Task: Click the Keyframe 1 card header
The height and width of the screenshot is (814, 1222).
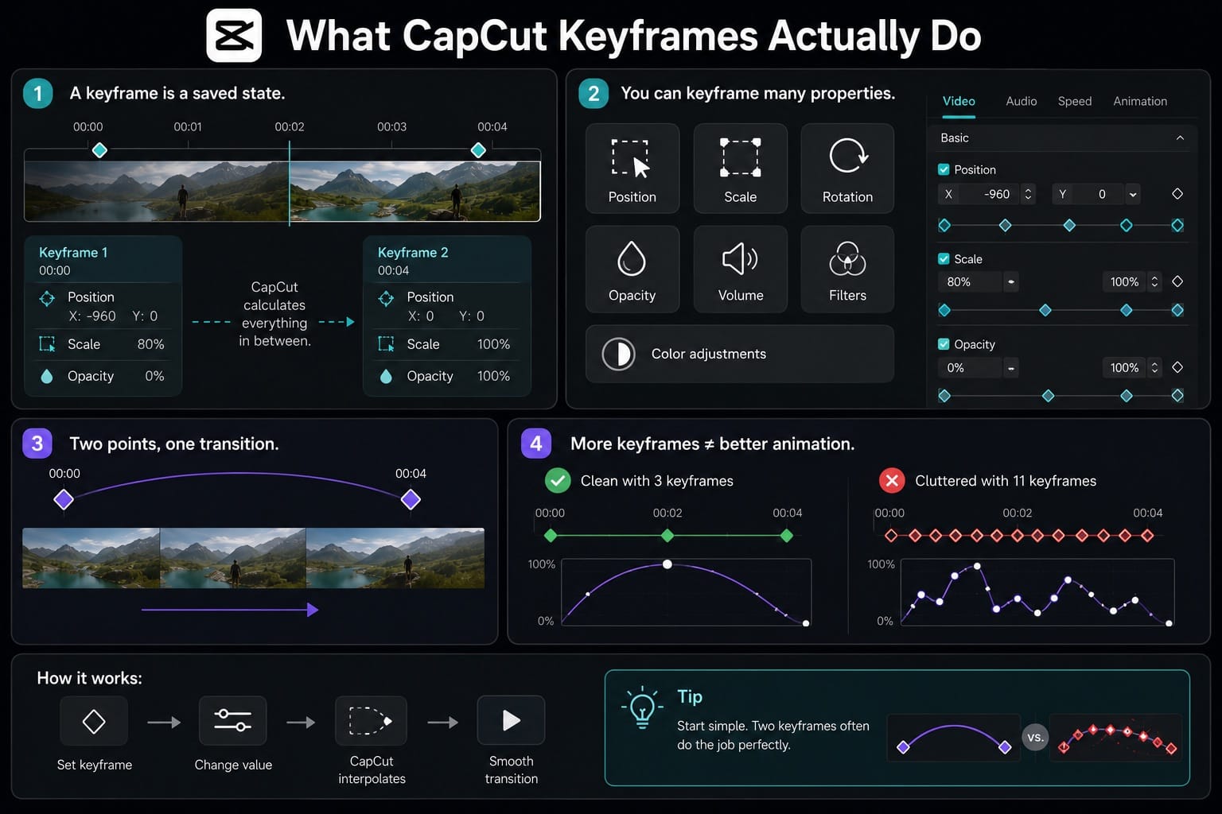Action: click(103, 261)
